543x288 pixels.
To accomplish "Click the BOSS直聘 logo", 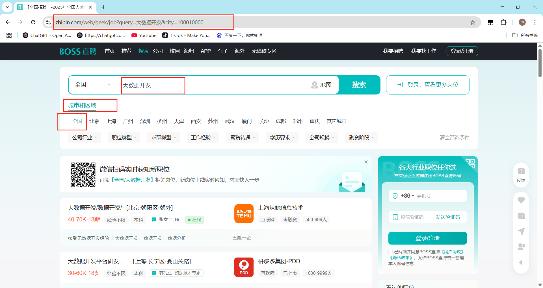I will pos(78,51).
